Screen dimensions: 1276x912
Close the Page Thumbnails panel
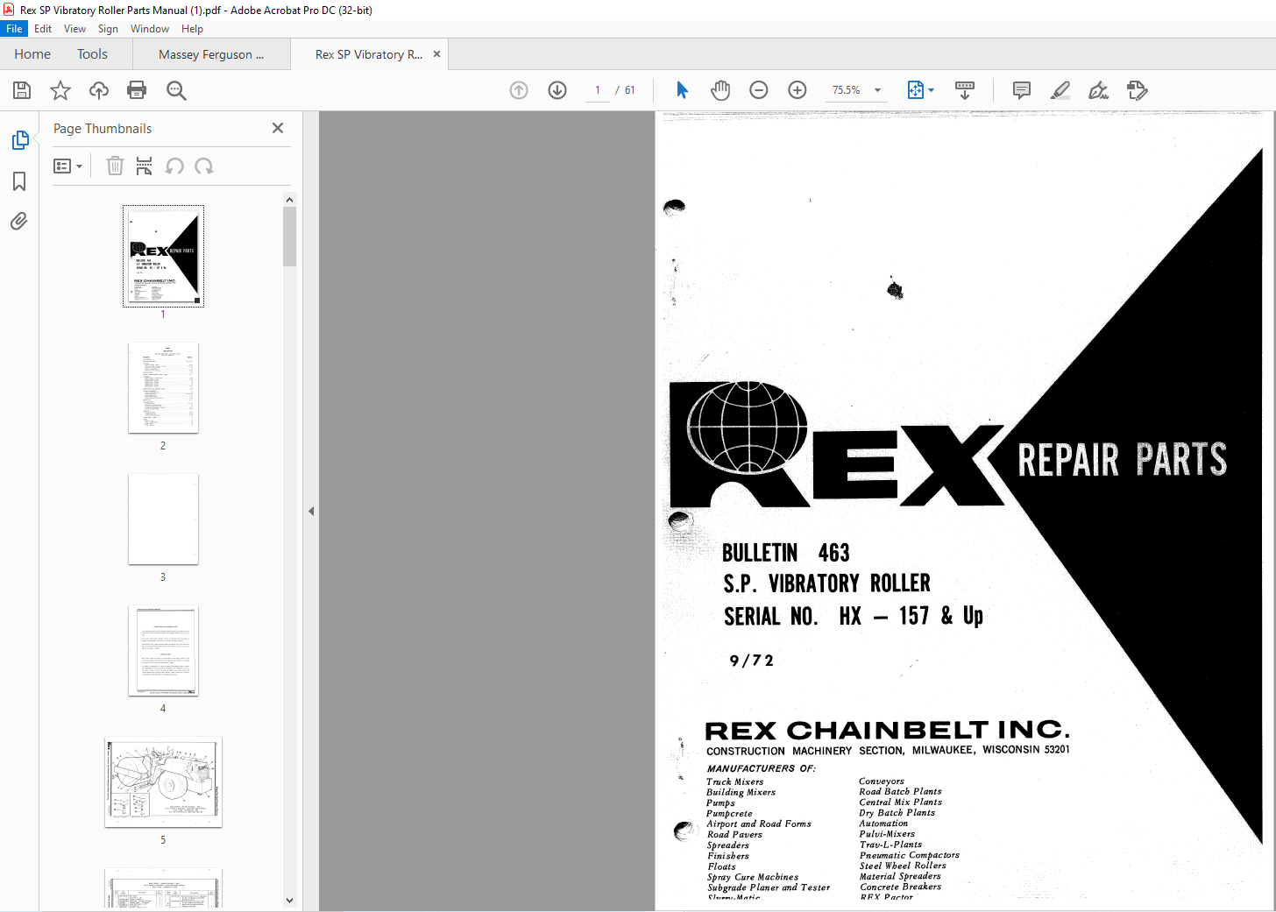278,128
